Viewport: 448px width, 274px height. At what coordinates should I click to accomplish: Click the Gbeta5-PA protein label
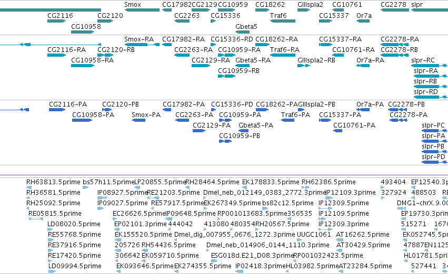256,125
